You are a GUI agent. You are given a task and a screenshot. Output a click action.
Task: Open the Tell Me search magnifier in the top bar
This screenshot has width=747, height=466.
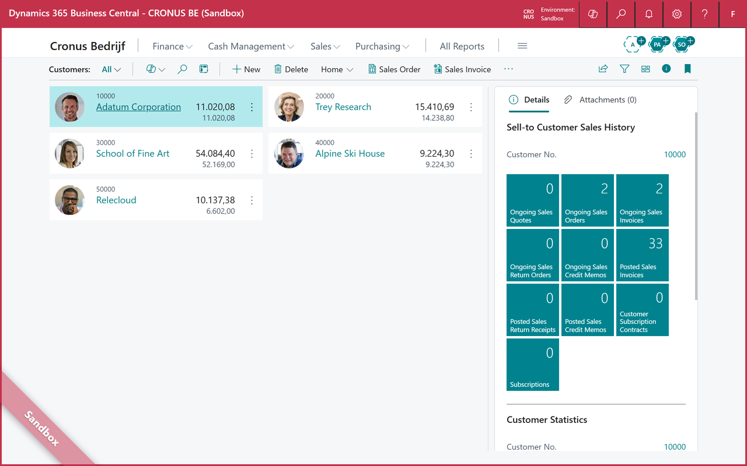[621, 14]
